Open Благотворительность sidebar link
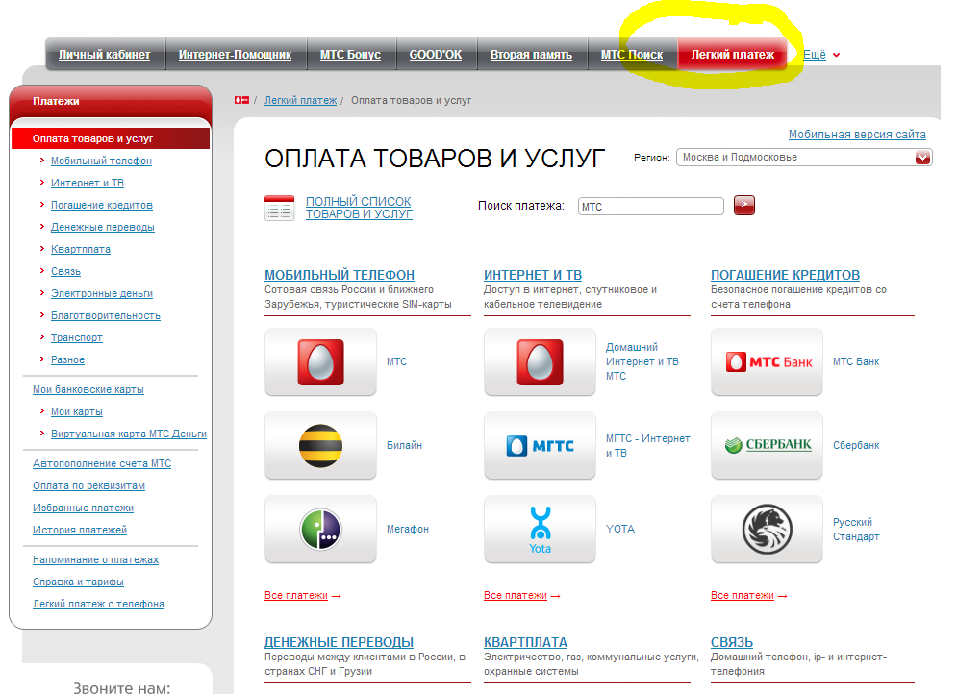 [106, 315]
